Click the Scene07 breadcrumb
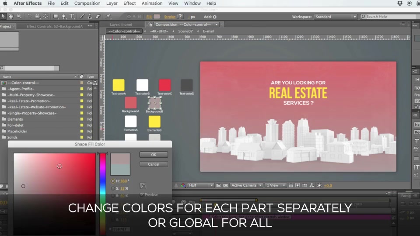This screenshot has height=236, width=420. [185, 31]
